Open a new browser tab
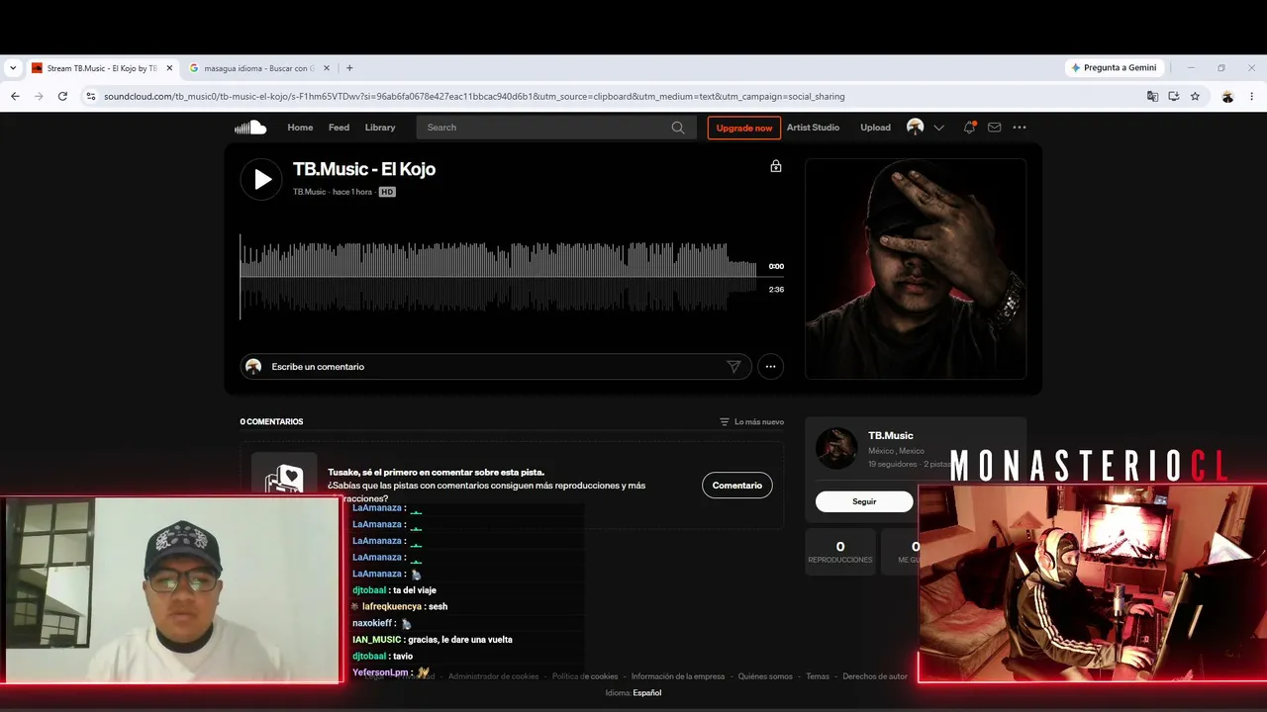The image size is (1267, 712). tap(349, 68)
